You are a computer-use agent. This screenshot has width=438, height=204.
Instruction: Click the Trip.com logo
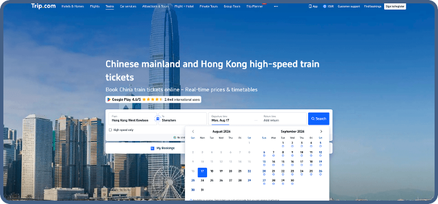(43, 6)
